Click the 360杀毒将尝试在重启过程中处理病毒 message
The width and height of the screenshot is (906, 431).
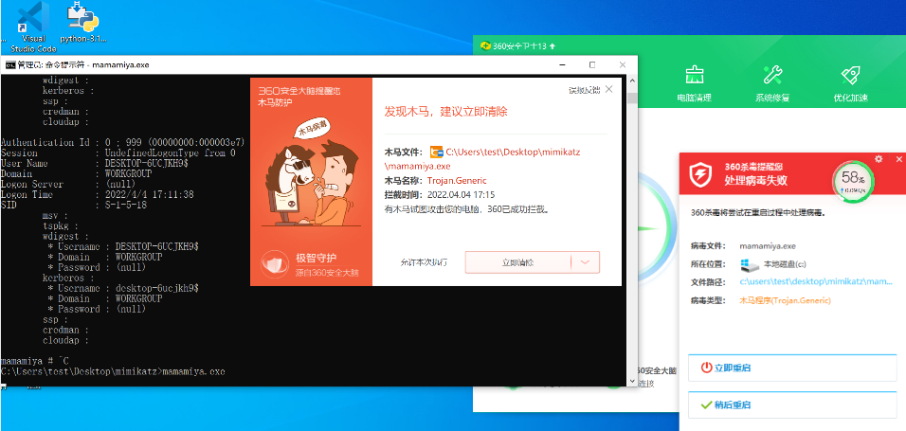coord(758,212)
